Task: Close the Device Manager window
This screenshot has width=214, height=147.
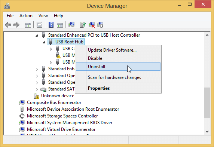Action: coord(203,4)
